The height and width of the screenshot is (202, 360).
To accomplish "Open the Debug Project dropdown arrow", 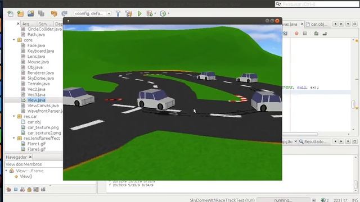I will (x=155, y=13).
